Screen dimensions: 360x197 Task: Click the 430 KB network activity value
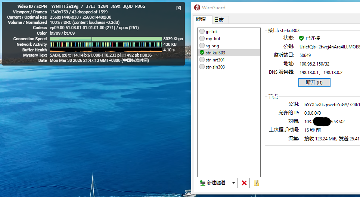[x=170, y=44]
